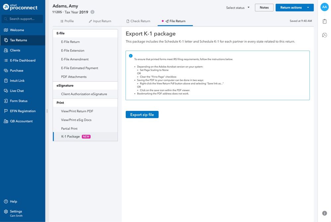Click the AA user avatar
Viewport: 331px width, 222px height.
point(324,7)
